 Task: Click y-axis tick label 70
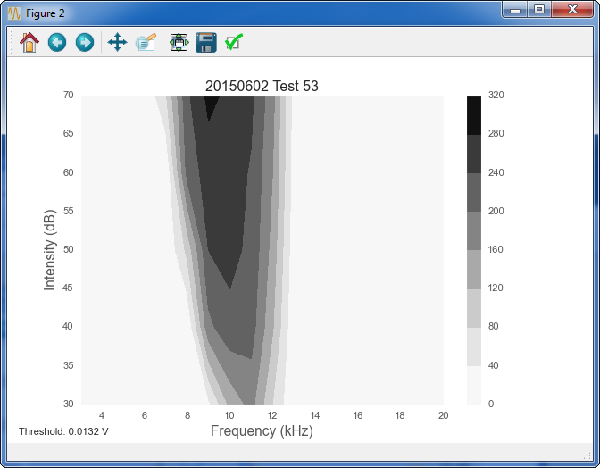click(x=68, y=95)
